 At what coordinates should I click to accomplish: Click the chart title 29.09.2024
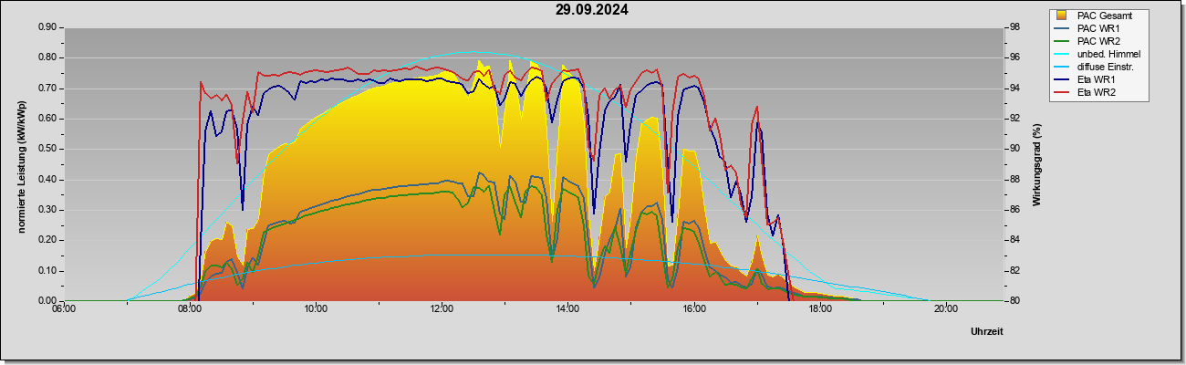(x=592, y=10)
